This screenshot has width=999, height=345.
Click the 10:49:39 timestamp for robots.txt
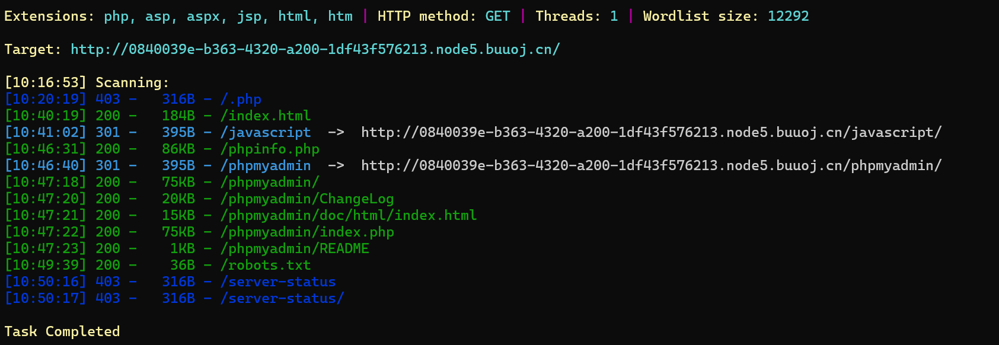(x=46, y=265)
